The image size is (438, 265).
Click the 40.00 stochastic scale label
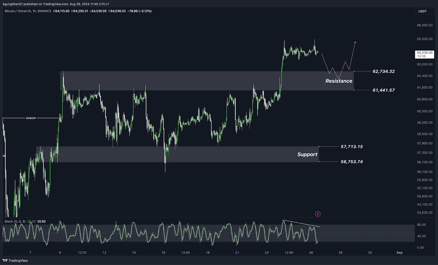coord(422,236)
